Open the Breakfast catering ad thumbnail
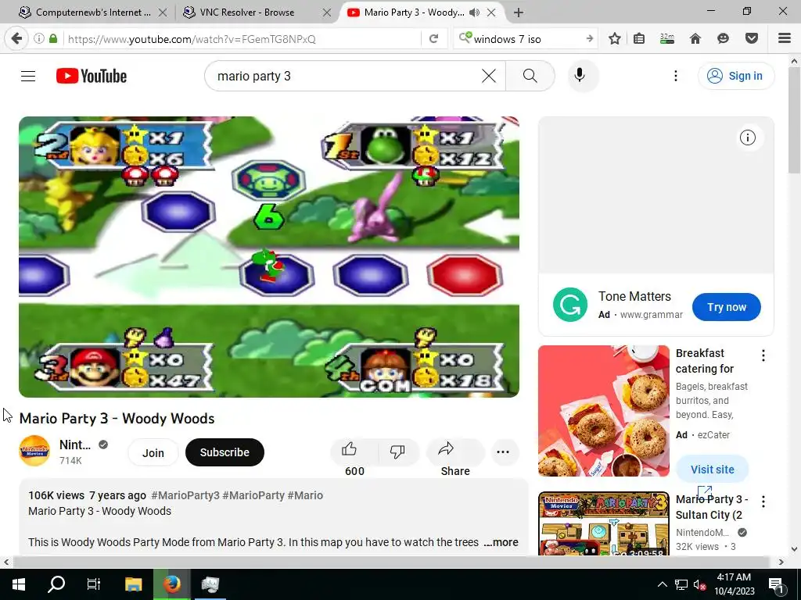The width and height of the screenshot is (801, 600). pyautogui.click(x=604, y=411)
